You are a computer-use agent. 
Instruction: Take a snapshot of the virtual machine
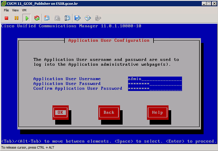tap(47, 18)
